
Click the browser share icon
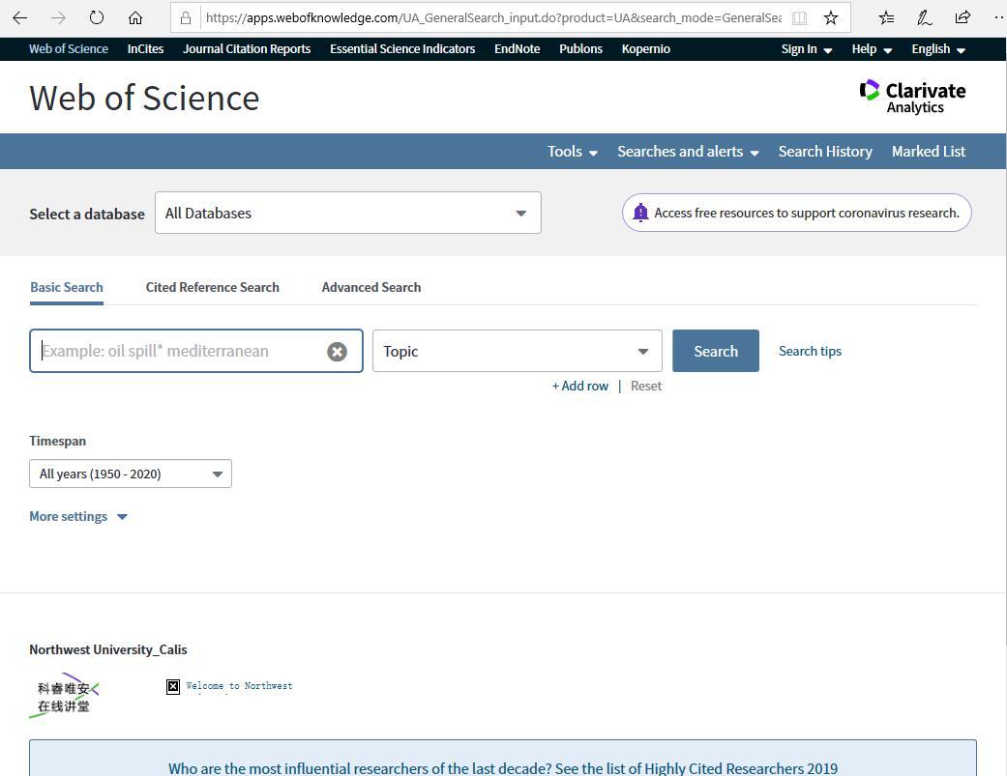pos(961,17)
